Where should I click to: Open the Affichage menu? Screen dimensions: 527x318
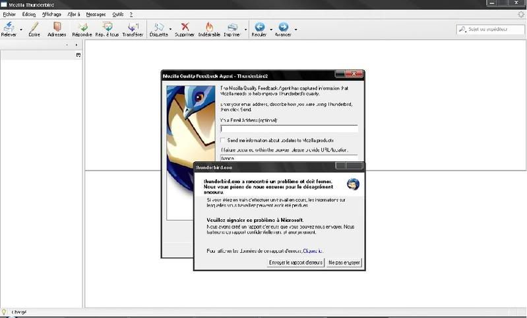pyautogui.click(x=51, y=14)
